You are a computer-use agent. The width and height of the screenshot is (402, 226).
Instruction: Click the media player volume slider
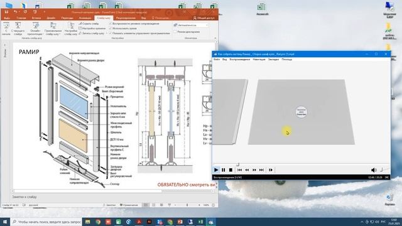(x=384, y=170)
